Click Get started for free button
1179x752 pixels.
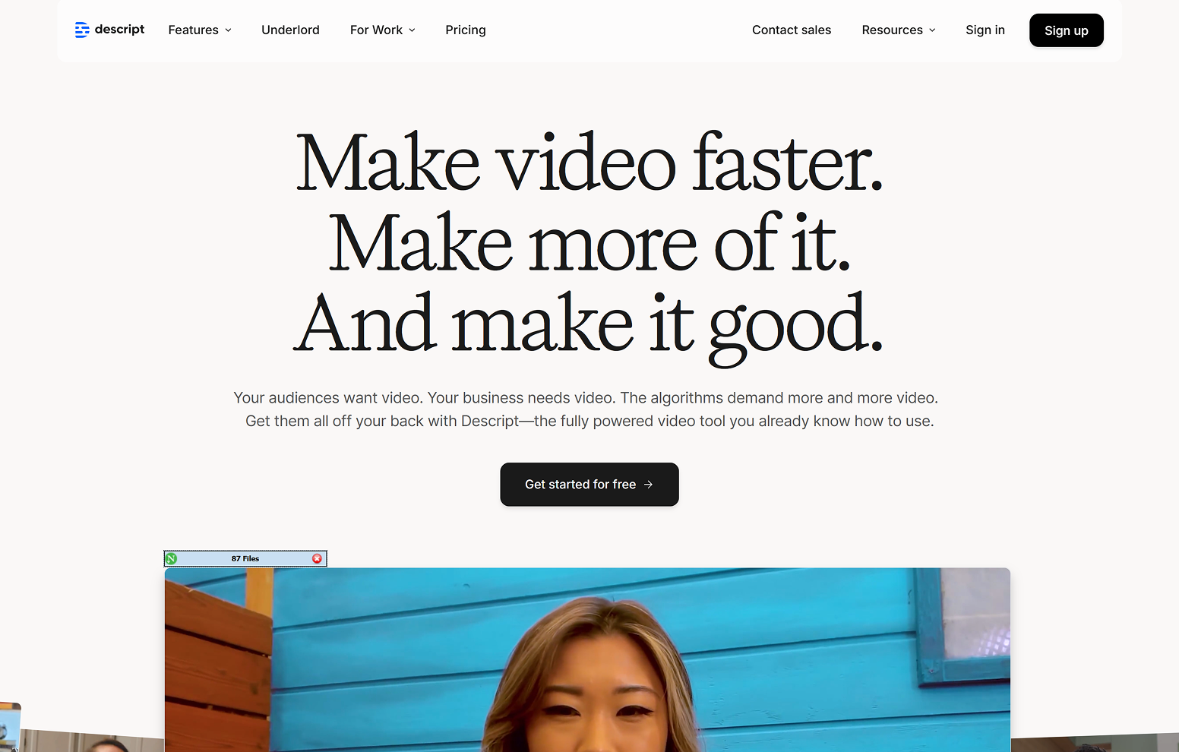(589, 485)
